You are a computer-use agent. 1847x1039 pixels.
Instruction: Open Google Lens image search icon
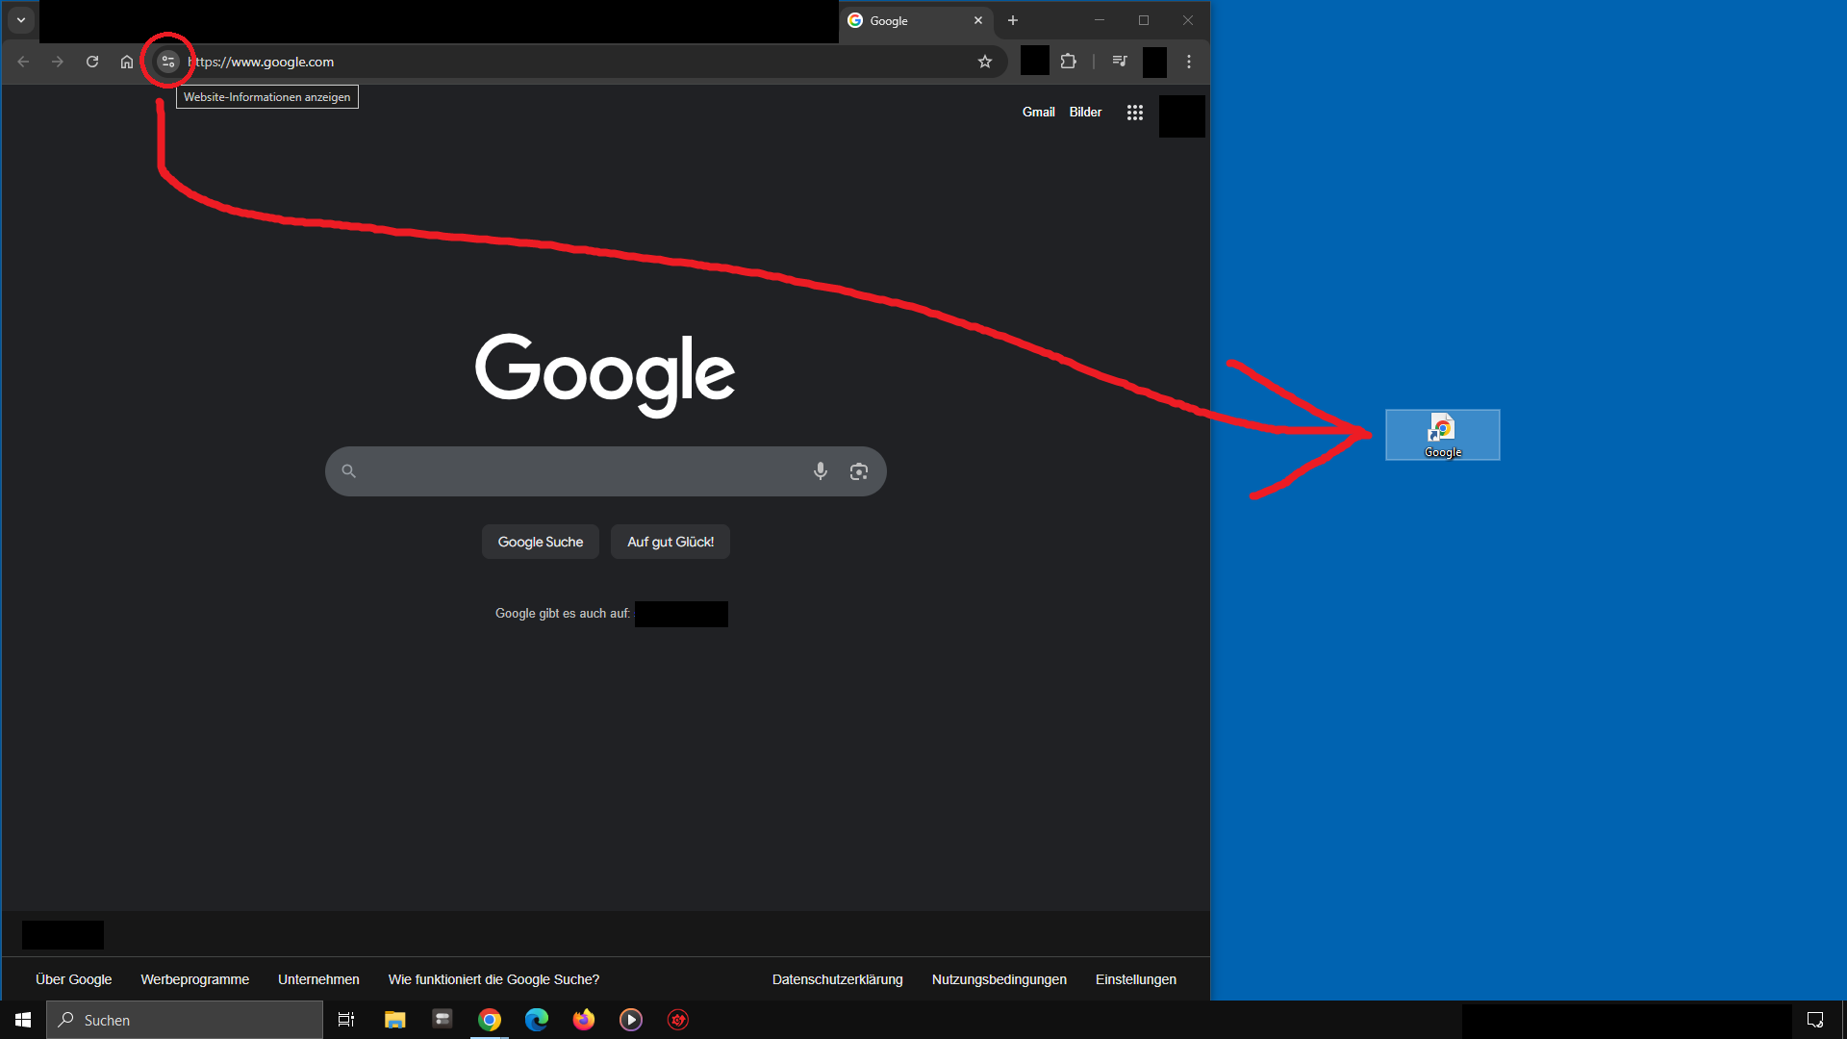coord(859,471)
